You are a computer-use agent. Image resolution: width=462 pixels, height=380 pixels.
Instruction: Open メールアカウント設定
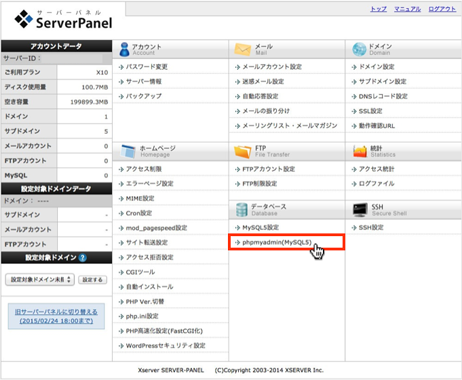click(272, 67)
